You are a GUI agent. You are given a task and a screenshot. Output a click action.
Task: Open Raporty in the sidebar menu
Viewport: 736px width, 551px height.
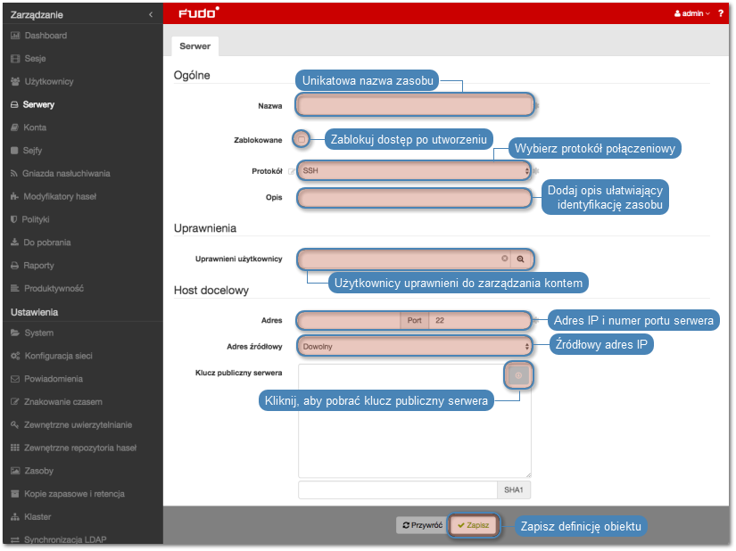(39, 266)
